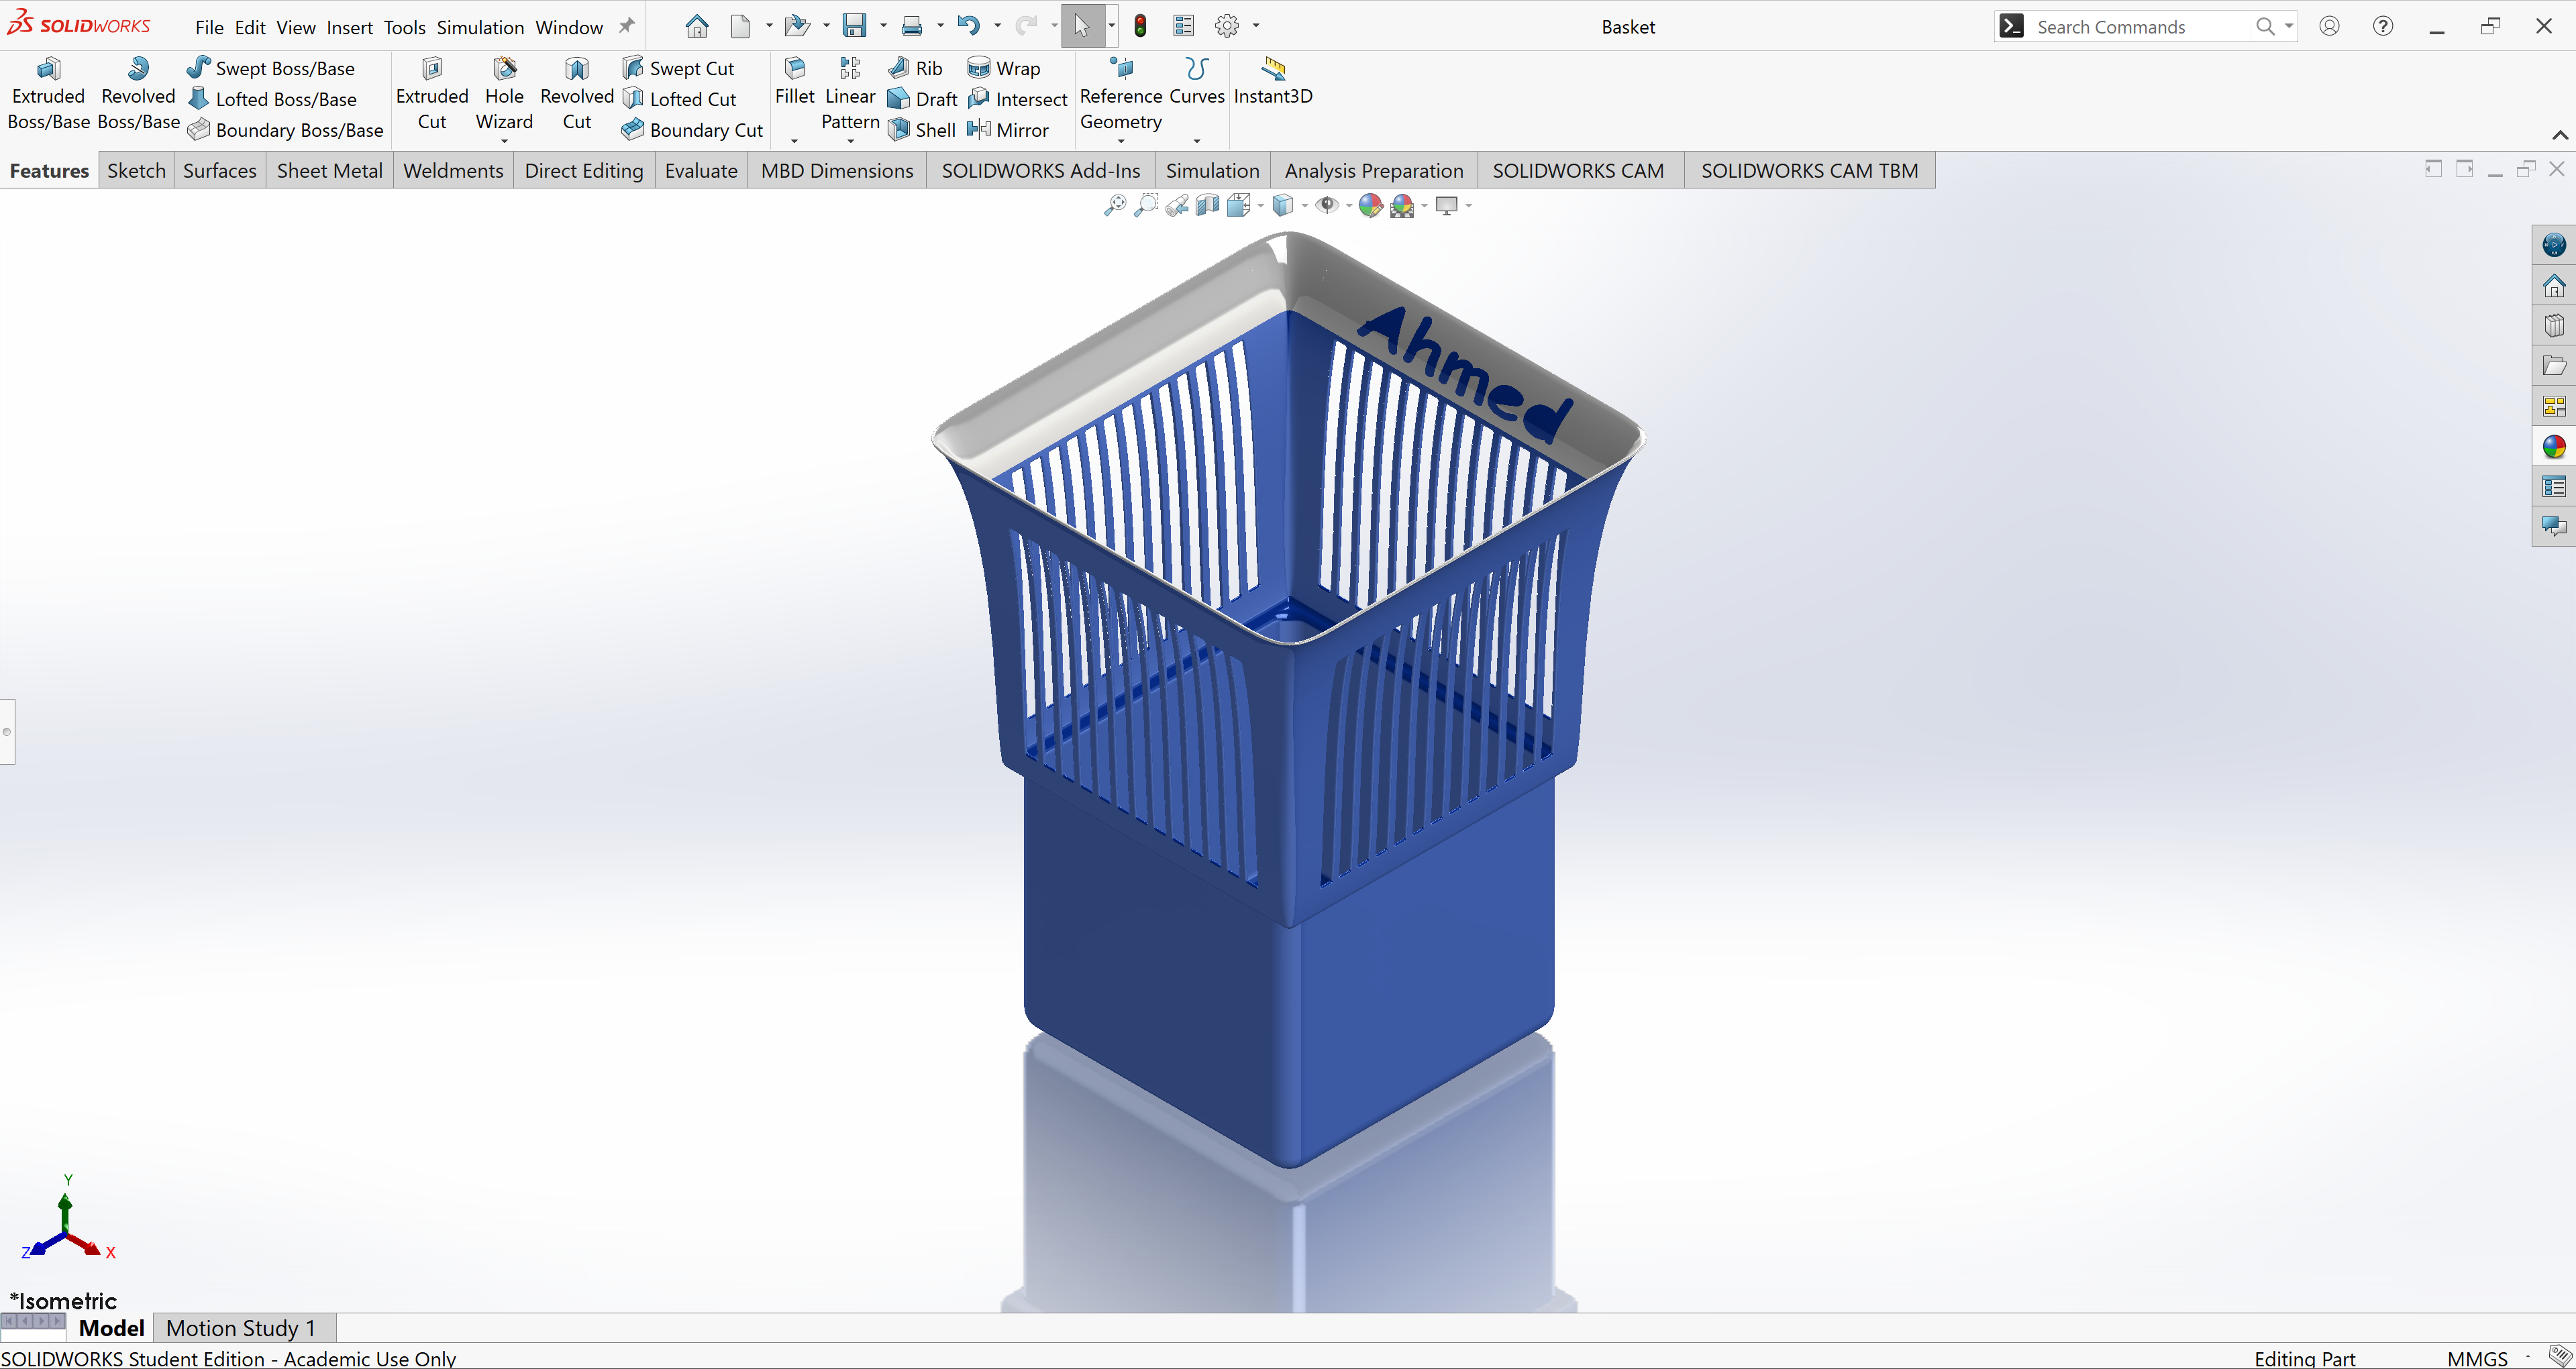Screen dimensions: 2576x1369
Task: Open the Fillet dropdown arrow
Action: point(794,141)
